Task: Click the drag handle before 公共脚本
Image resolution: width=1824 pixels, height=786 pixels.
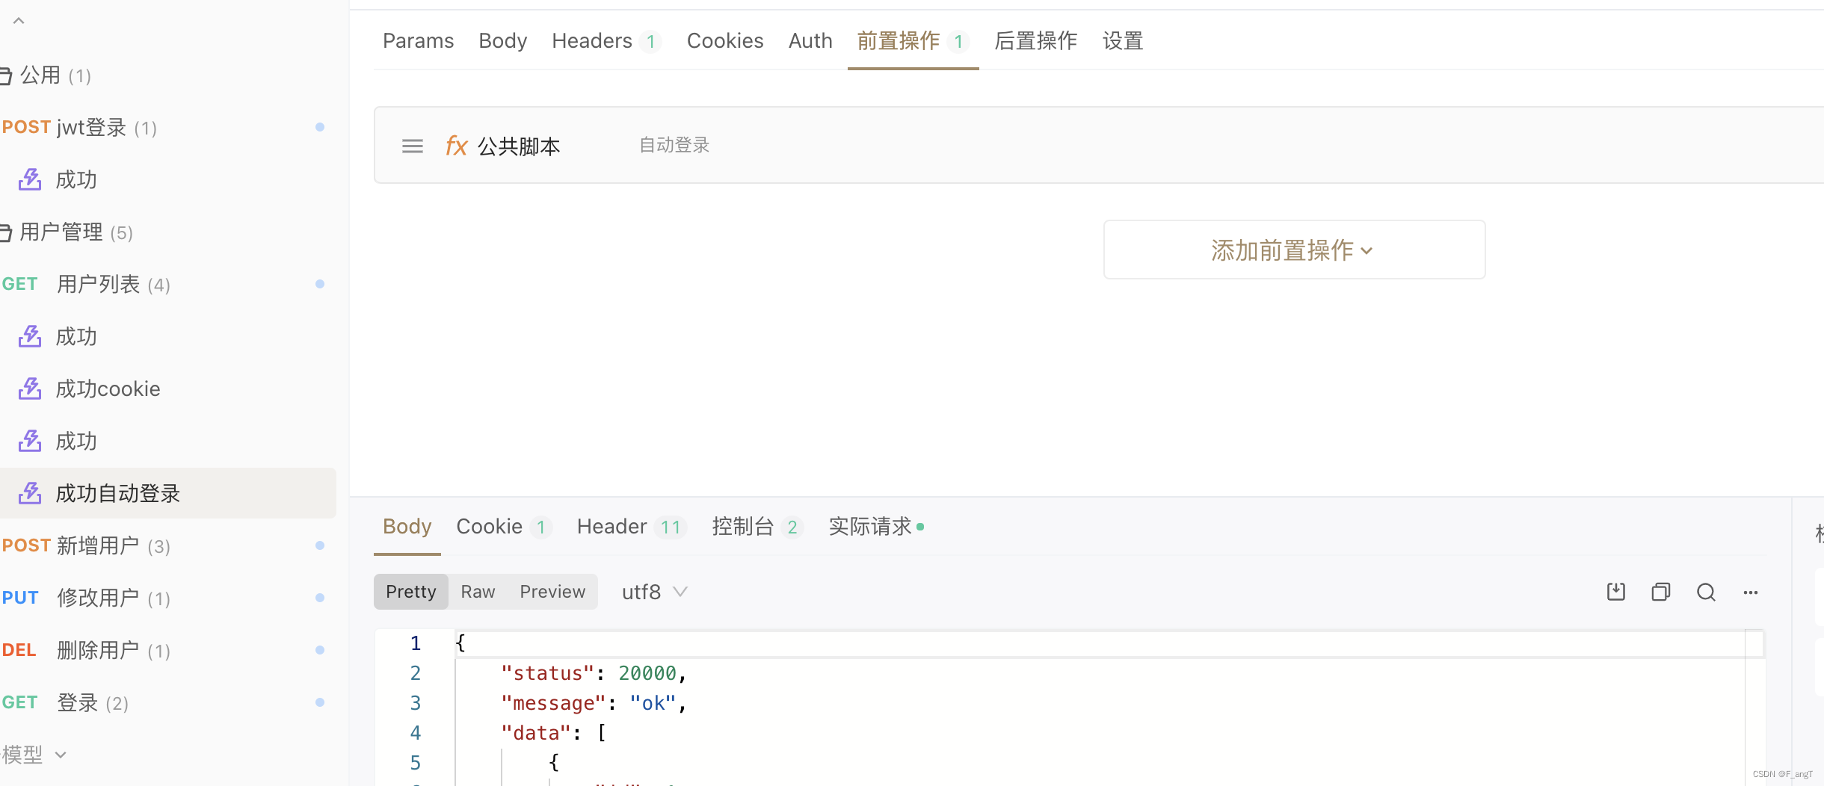Action: tap(412, 146)
